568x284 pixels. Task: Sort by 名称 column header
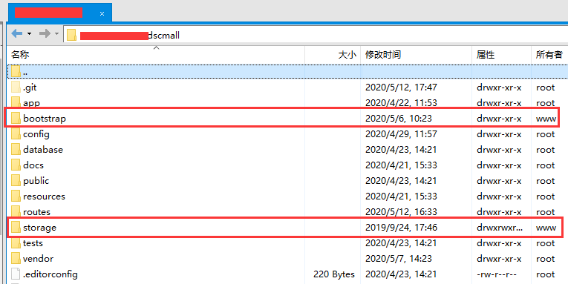point(156,55)
